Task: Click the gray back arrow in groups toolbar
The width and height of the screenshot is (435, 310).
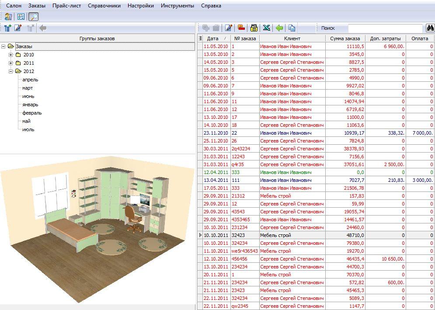Action: 43,28
